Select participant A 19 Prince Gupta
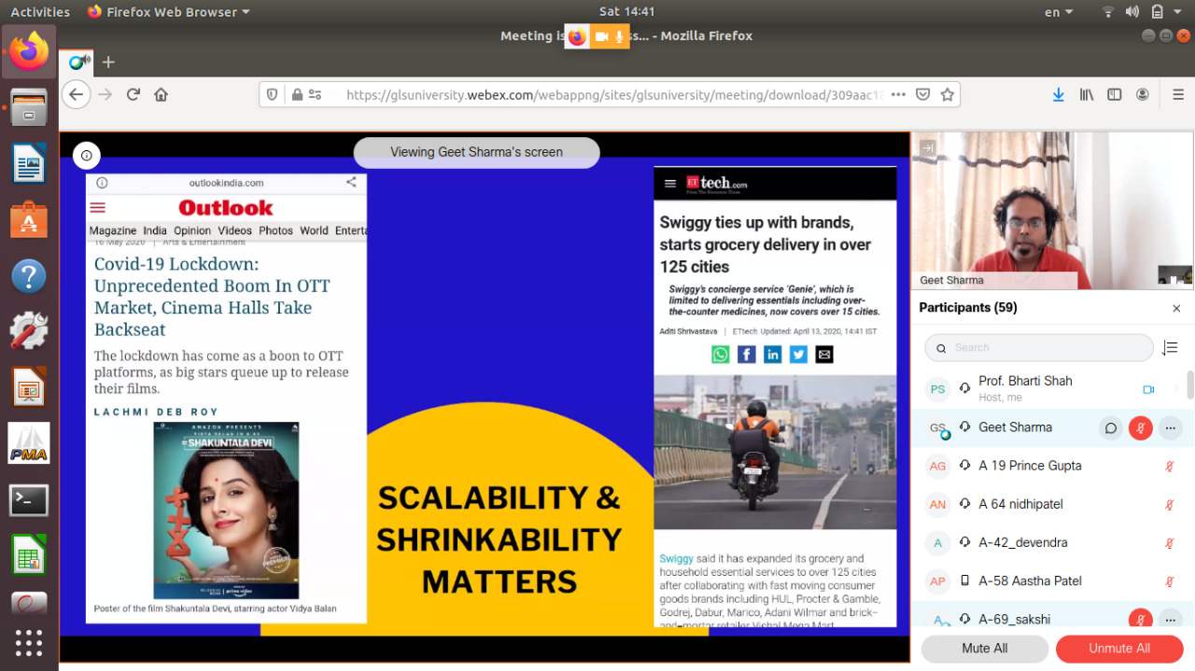Viewport: 1195px width, 671px height. click(x=1048, y=466)
